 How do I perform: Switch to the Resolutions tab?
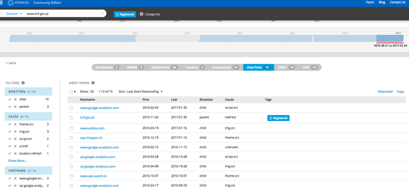(107, 67)
